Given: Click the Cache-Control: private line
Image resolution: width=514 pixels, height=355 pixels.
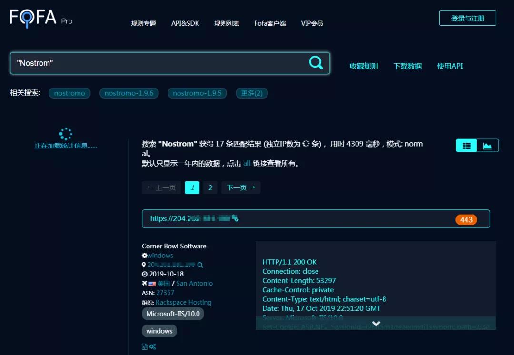Looking at the screenshot, I should [298, 290].
